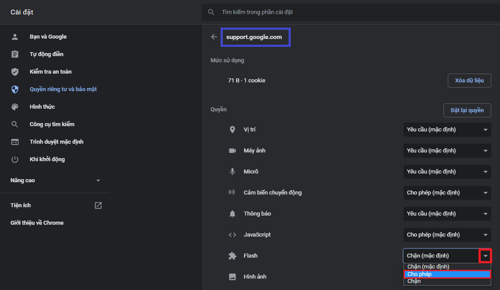Open the Thông báo permission dropdown
This screenshot has height=290, width=500.
[x=447, y=214]
